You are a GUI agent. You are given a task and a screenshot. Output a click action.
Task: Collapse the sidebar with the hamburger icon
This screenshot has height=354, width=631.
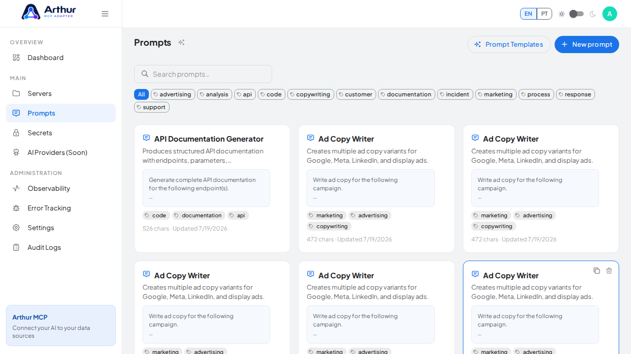[105, 14]
